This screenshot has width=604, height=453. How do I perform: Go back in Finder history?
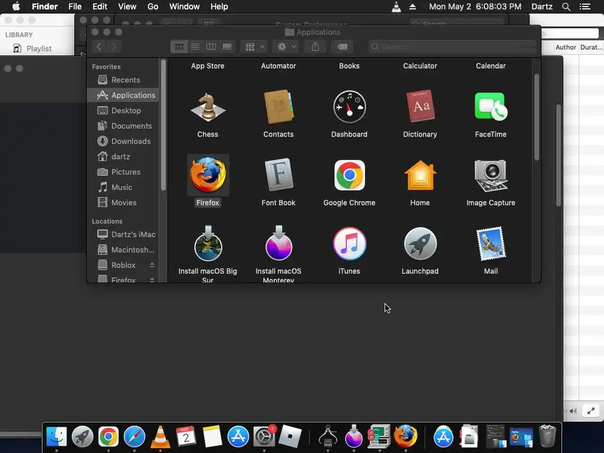[99, 47]
